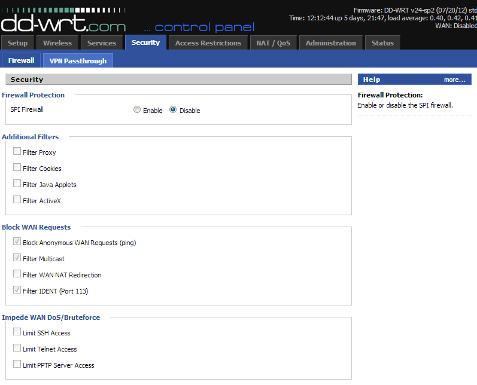The width and height of the screenshot is (477, 385).
Task: Open the NAT / QoS tab
Action: pyautogui.click(x=273, y=43)
